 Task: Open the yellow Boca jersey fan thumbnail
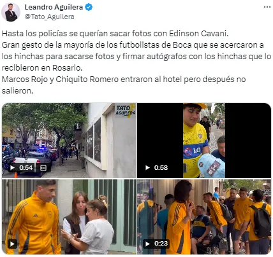204,141
